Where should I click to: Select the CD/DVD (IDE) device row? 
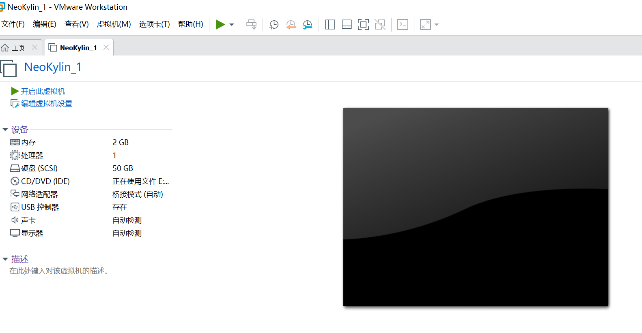[x=89, y=181]
